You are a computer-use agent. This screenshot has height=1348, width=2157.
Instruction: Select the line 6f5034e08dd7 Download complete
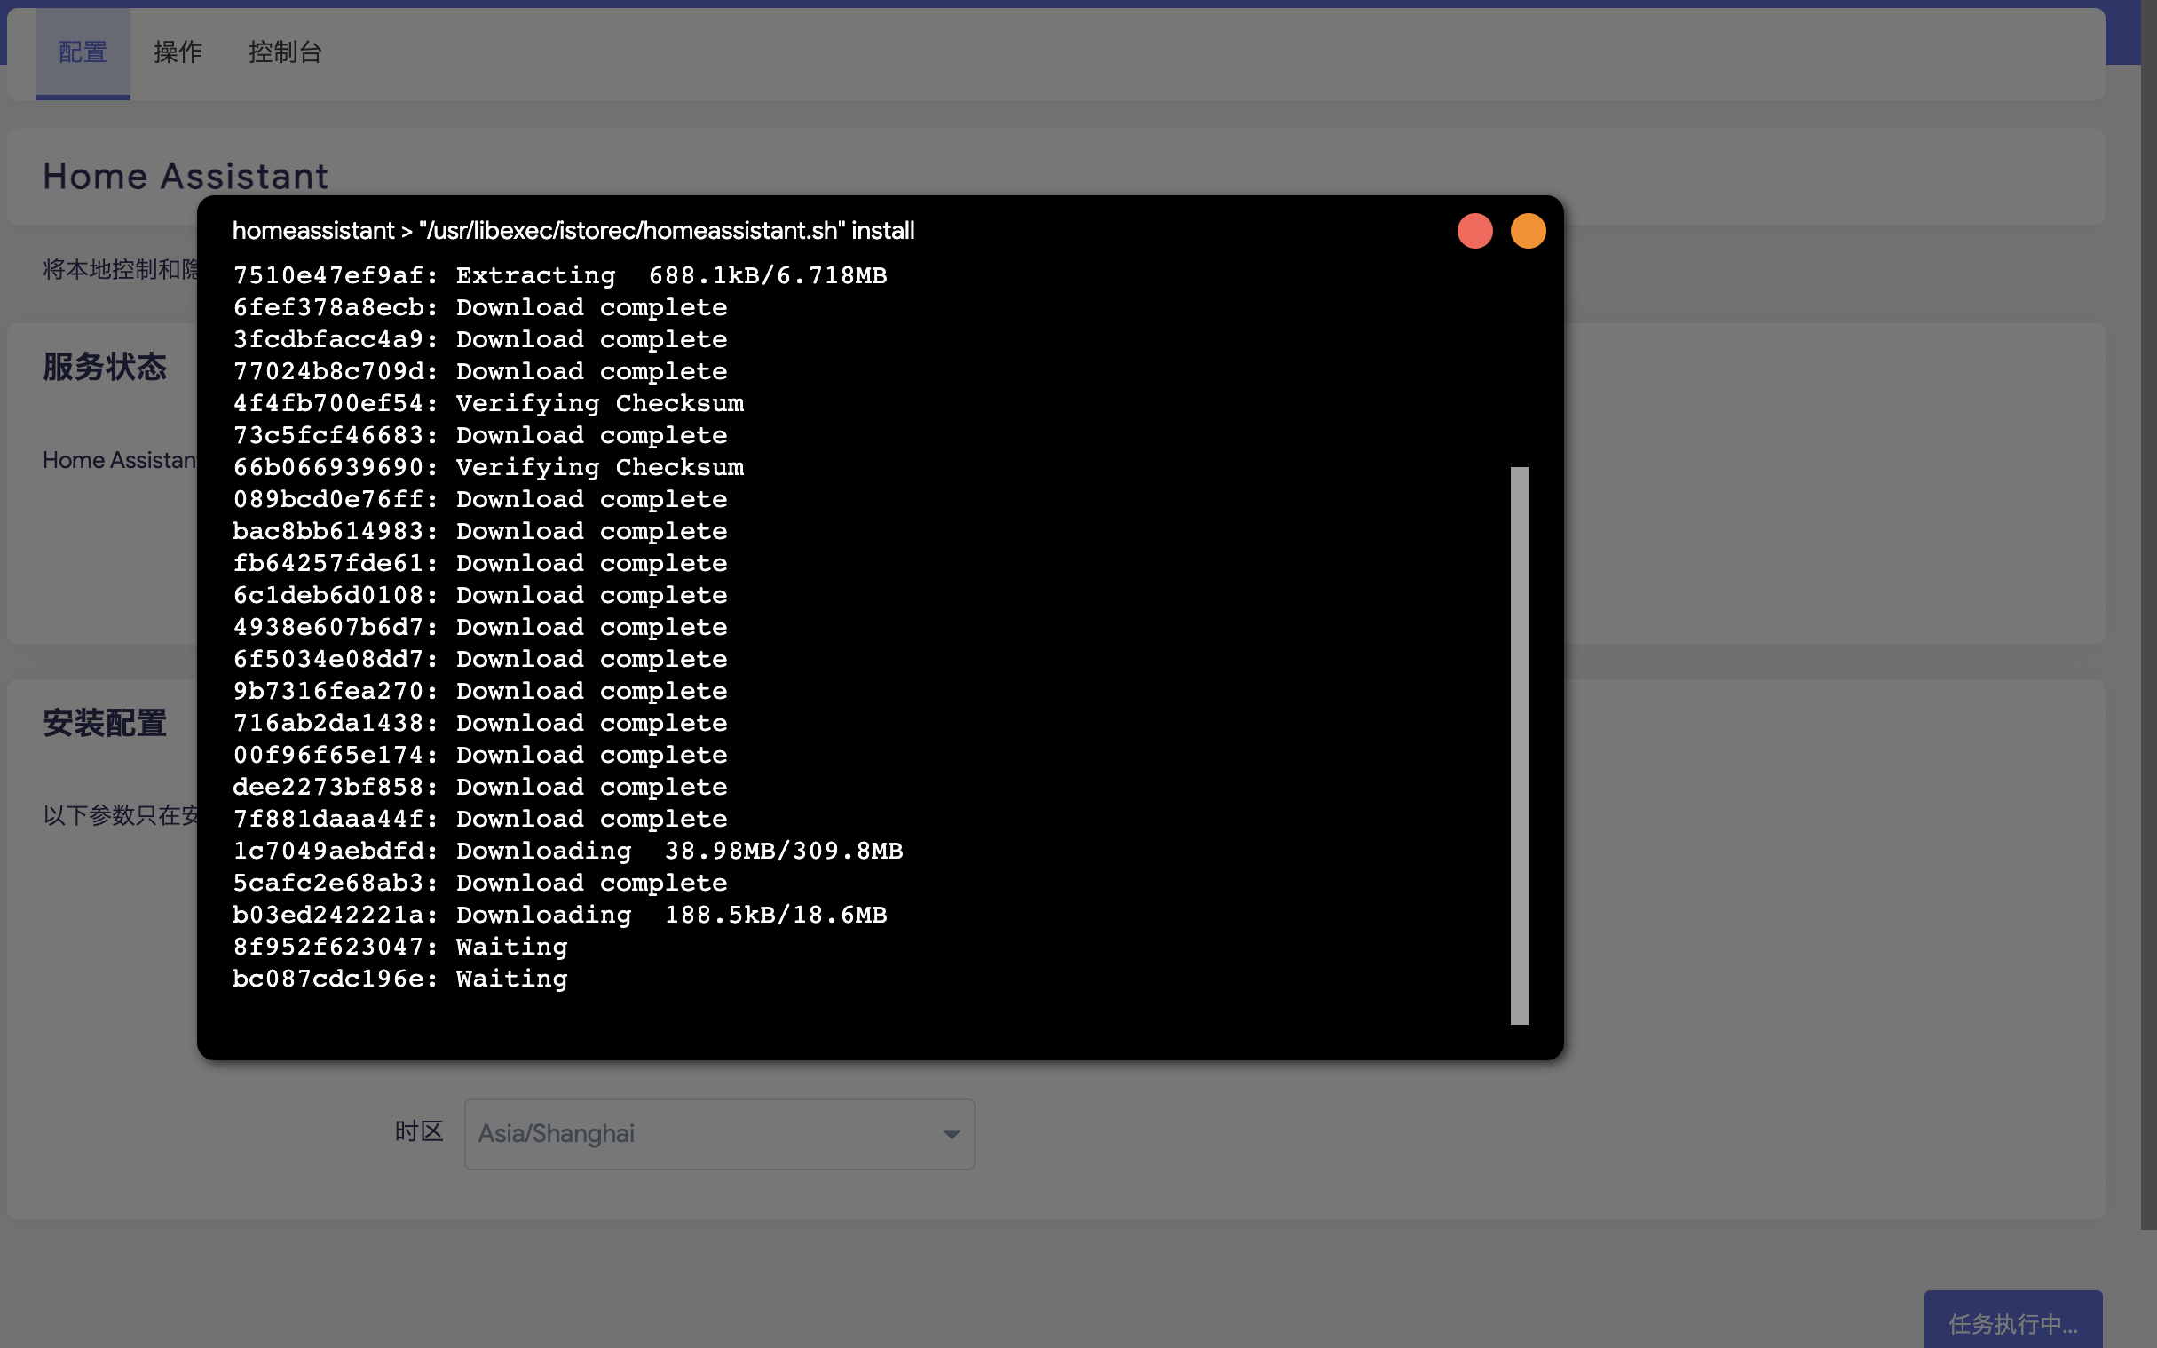479,660
